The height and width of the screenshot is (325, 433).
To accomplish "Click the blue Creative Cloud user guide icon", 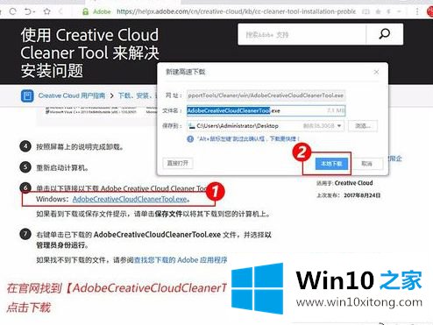I will point(27,95).
